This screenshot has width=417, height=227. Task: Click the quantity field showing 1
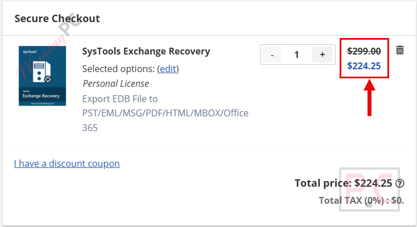[296, 54]
